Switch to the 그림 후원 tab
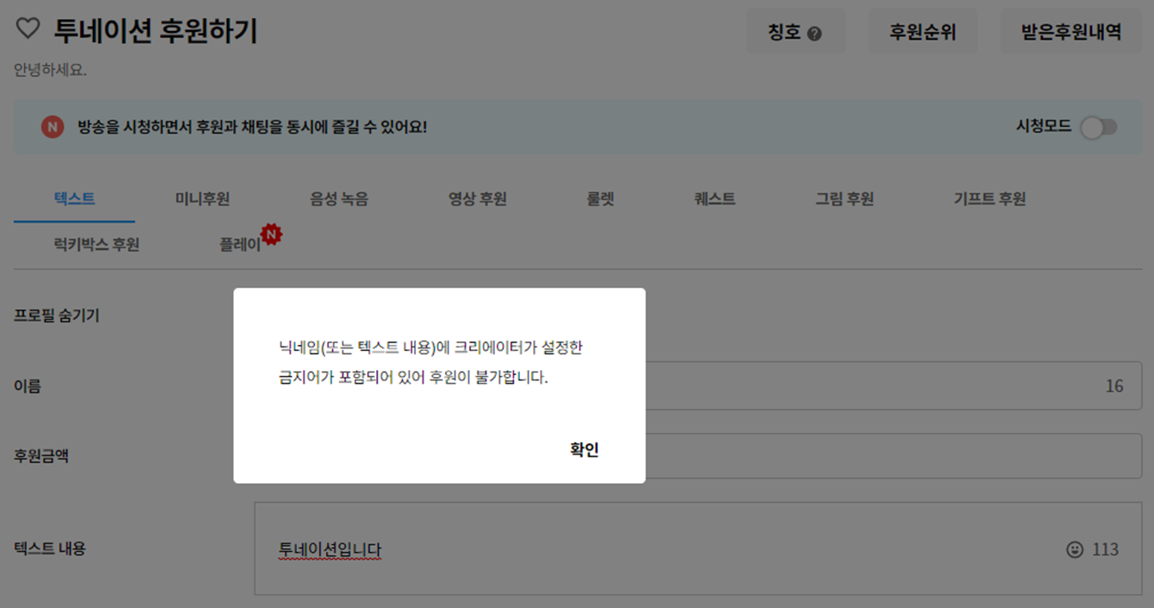The image size is (1154, 608). [845, 198]
